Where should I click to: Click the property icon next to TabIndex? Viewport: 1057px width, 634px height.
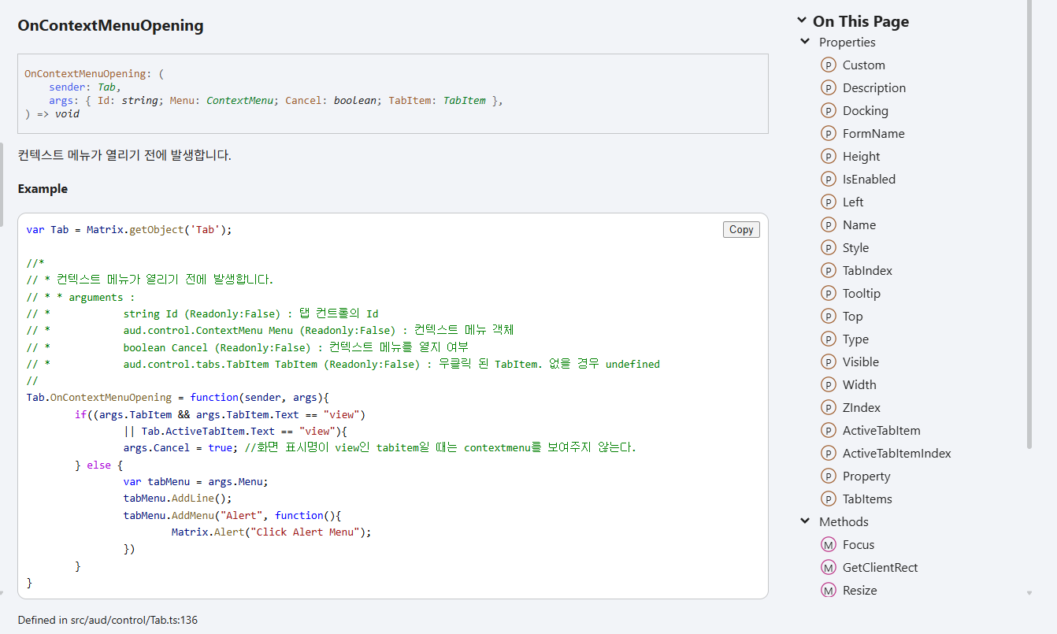828,271
